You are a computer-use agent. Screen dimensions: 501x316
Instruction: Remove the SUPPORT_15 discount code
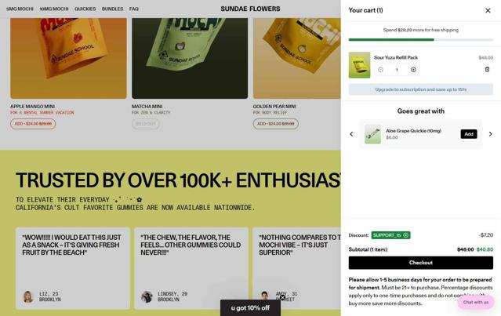coord(406,235)
